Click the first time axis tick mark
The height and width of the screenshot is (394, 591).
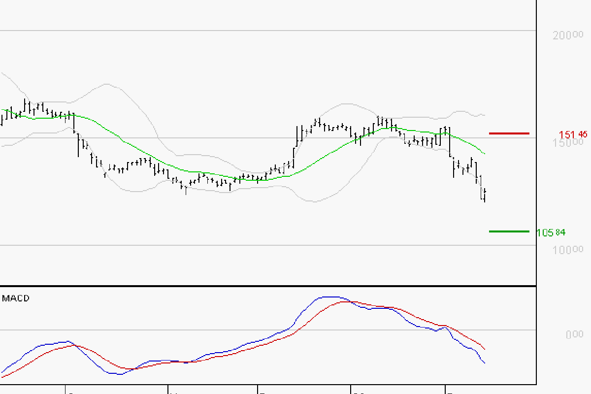point(66,389)
